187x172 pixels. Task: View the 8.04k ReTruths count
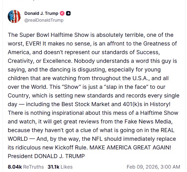(15, 167)
